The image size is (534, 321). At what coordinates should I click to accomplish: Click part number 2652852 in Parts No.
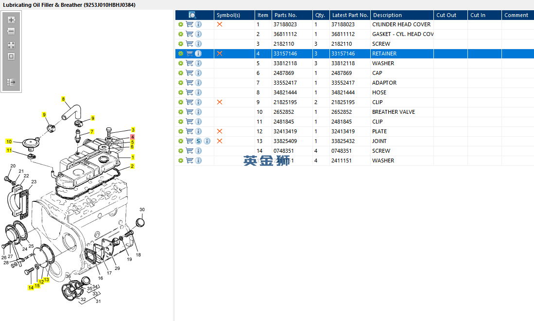pos(284,112)
